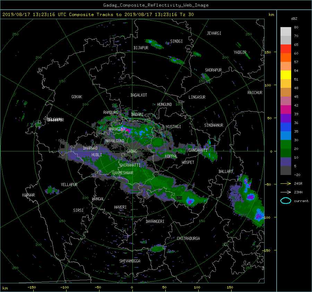Click the UTC Composite Tracks timestamp header

tap(98, 15)
